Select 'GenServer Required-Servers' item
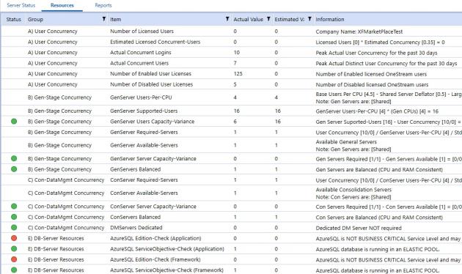Image resolution: width=462 pixels, height=274 pixels. click(144, 132)
